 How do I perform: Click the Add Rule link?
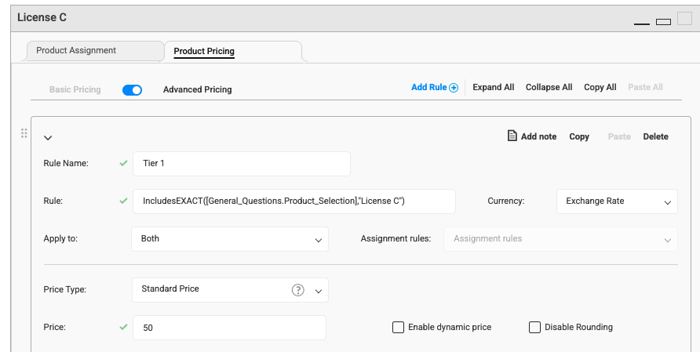429,88
